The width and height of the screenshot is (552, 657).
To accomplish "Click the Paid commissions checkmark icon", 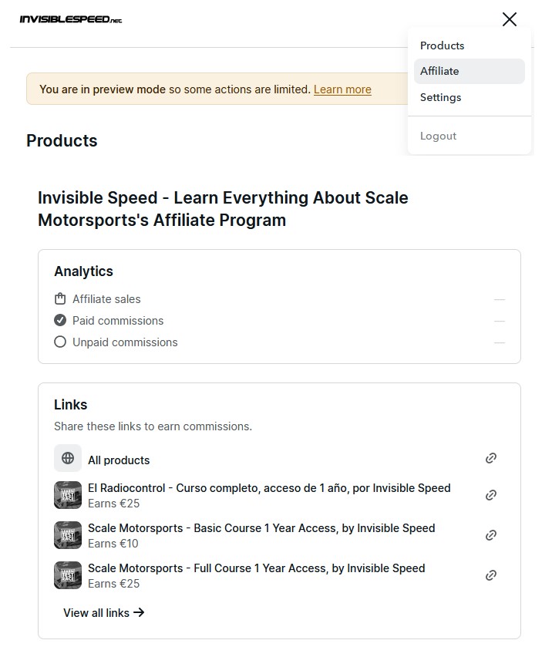I will [60, 320].
